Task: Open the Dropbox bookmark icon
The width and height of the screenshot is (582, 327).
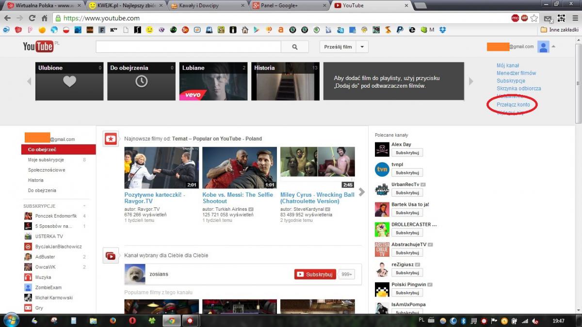Action: pyautogui.click(x=442, y=30)
